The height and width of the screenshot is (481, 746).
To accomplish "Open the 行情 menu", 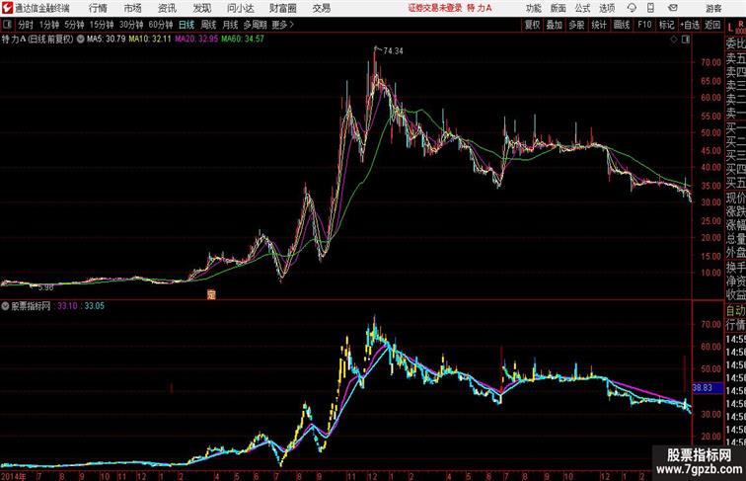I will coord(98,8).
